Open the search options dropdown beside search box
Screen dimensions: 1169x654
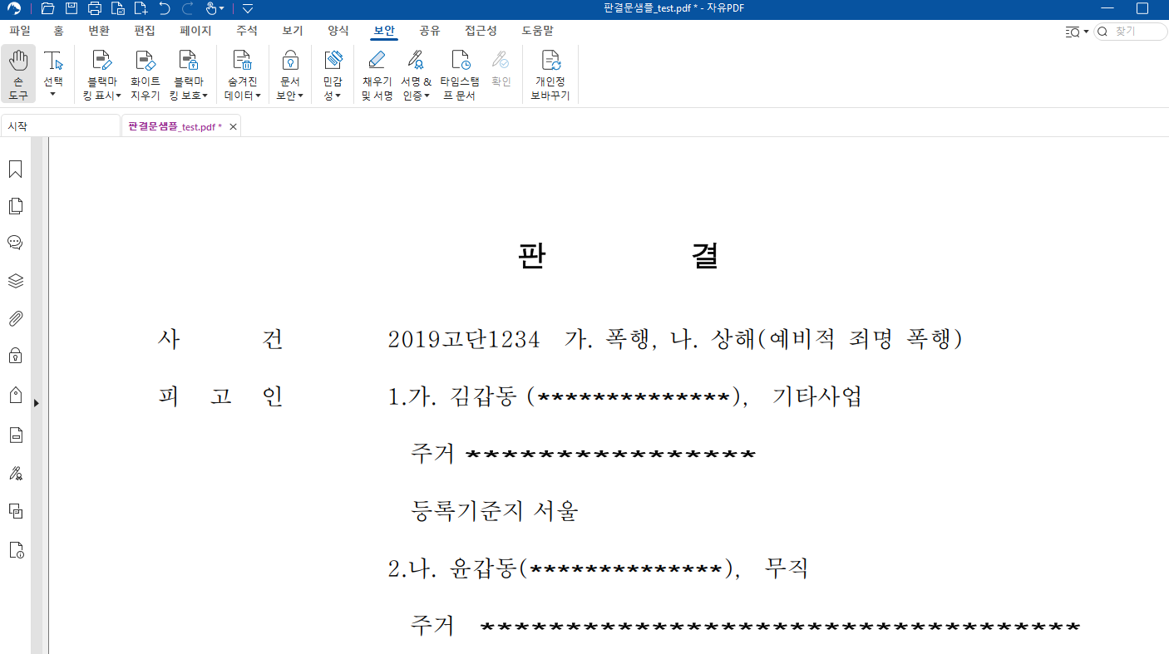(x=1086, y=32)
